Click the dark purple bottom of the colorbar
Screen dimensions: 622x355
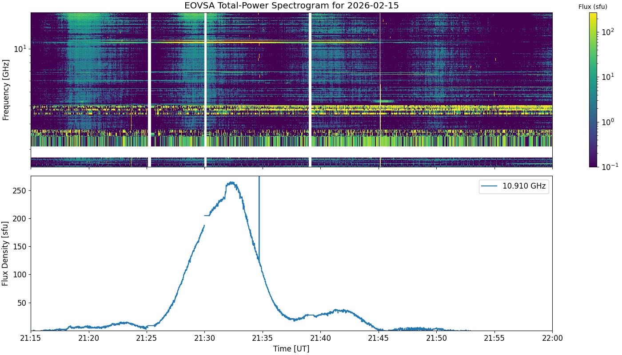(593, 164)
